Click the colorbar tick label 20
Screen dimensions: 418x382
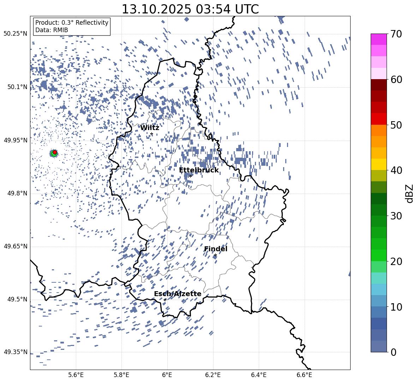[396, 261]
